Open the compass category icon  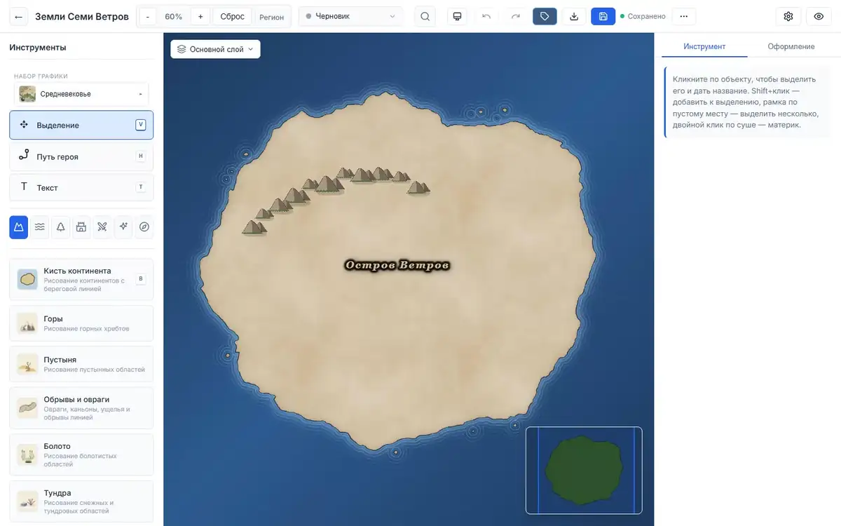tap(144, 227)
